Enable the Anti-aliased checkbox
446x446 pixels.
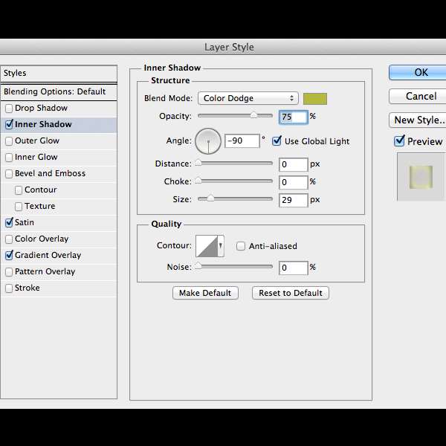click(241, 246)
